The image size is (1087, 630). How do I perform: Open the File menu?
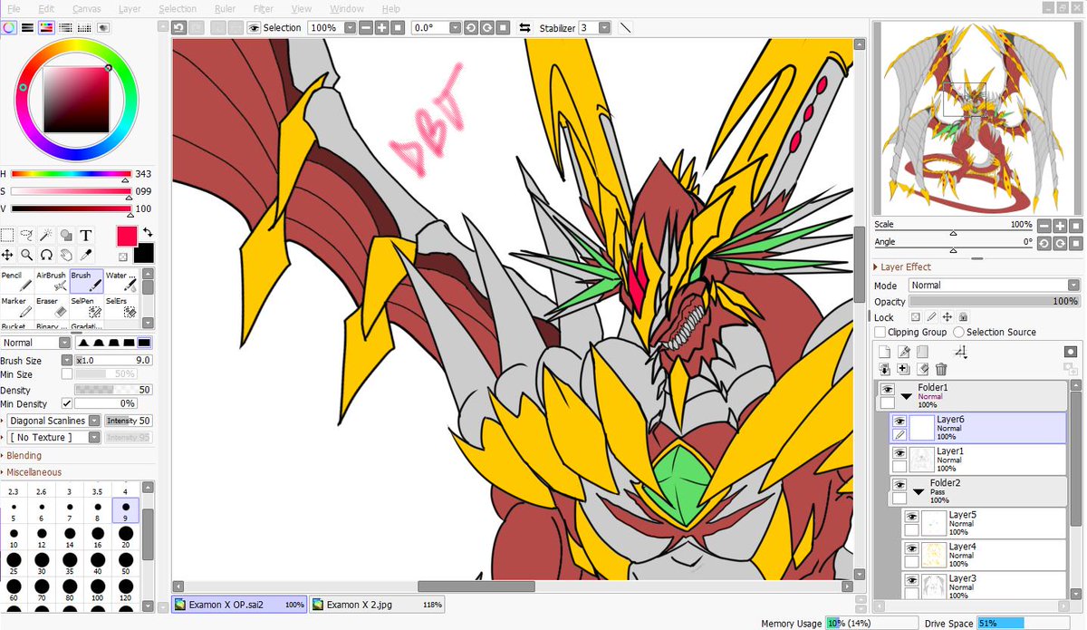click(x=14, y=8)
